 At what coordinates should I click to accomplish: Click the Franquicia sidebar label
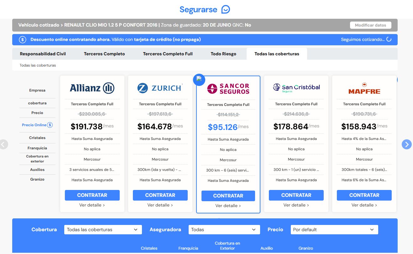[x=37, y=148]
